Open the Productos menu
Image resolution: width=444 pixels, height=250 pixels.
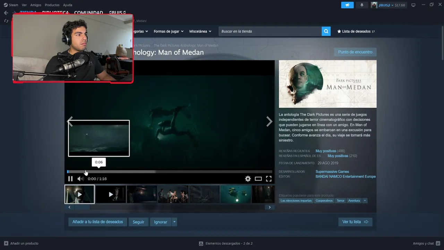[52, 5]
